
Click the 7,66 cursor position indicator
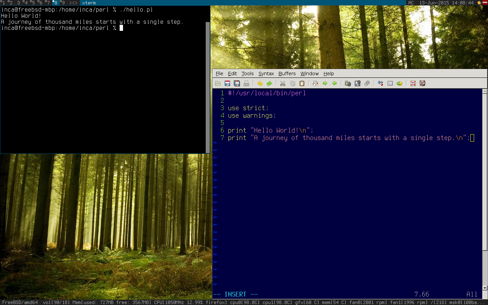[422, 294]
